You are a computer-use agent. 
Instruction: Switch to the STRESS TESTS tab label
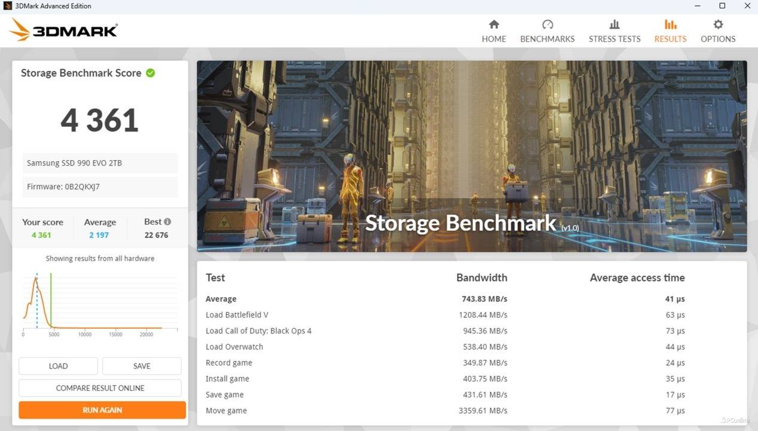(x=614, y=39)
